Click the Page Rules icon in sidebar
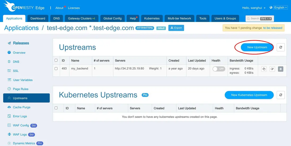Screen dimensions: 291x146 pyautogui.click(x=9, y=89)
